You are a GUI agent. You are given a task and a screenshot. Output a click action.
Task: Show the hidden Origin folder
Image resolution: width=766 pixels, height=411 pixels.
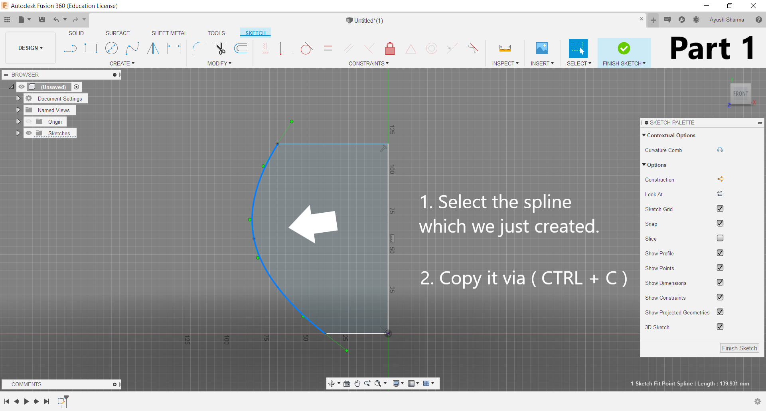click(x=29, y=122)
